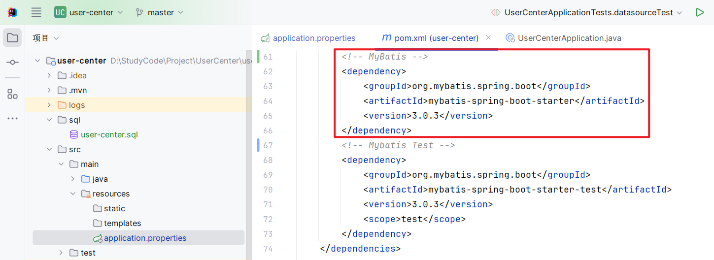Screen dimensions: 714x260
Task: Switch to the application.properties tab
Action: (x=313, y=38)
